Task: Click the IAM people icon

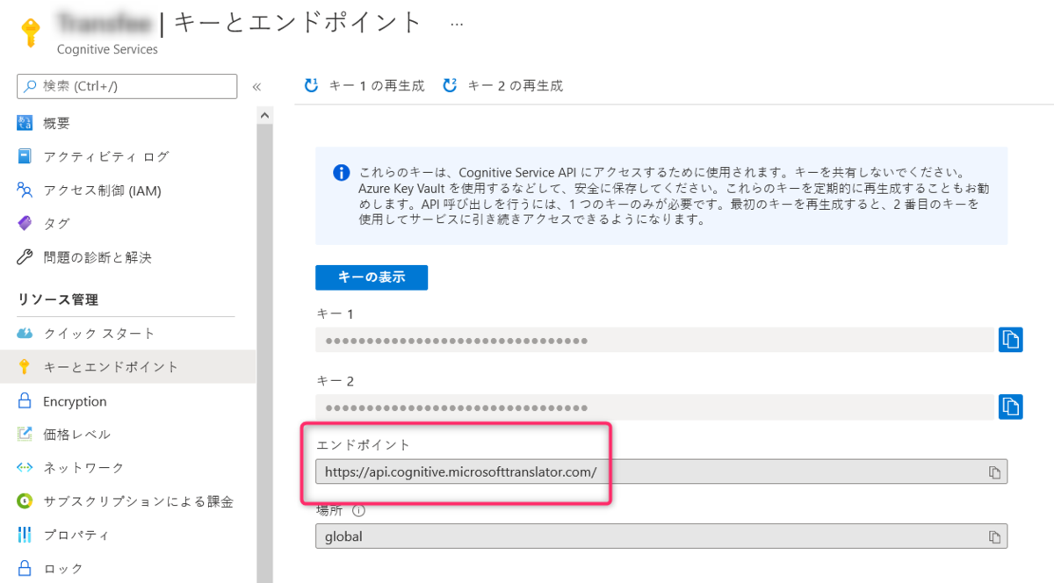Action: click(25, 190)
